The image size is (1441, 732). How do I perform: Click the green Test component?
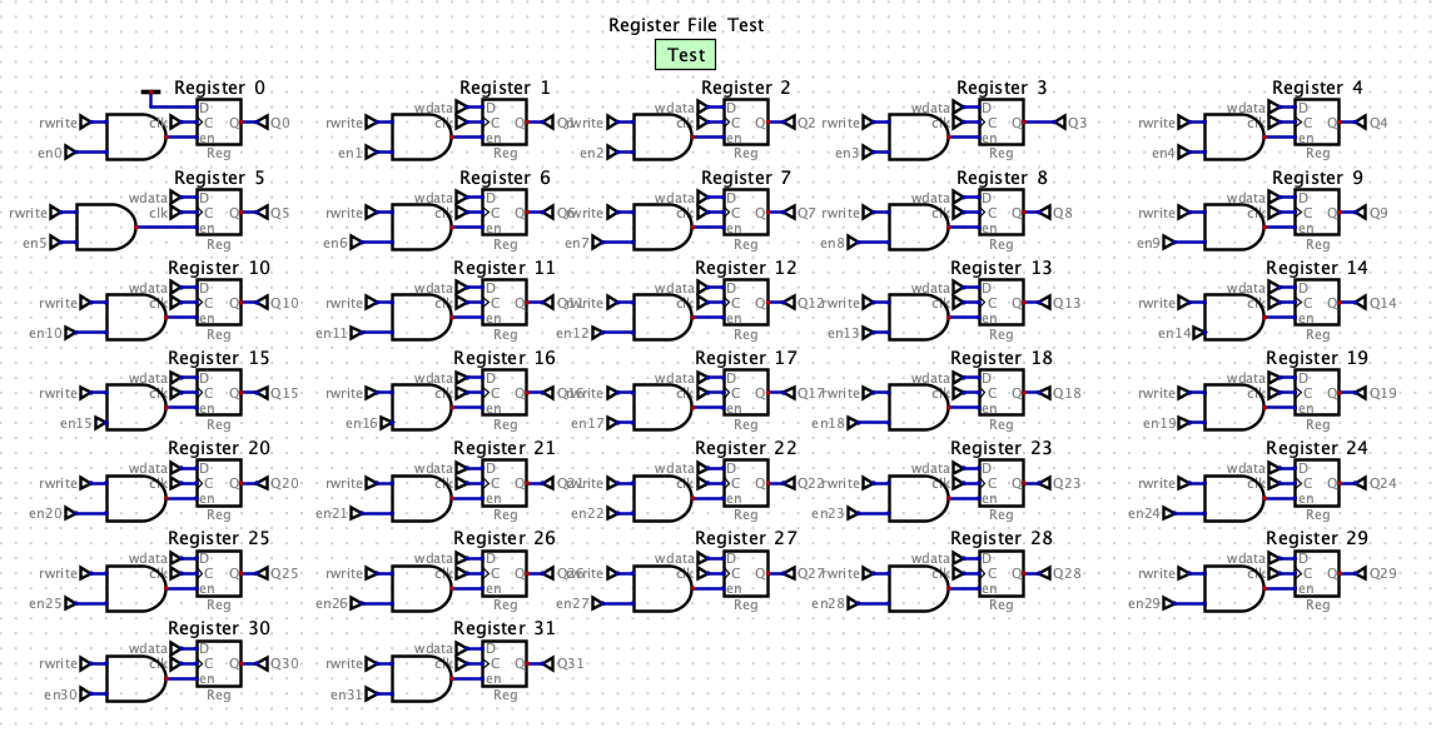click(x=685, y=54)
